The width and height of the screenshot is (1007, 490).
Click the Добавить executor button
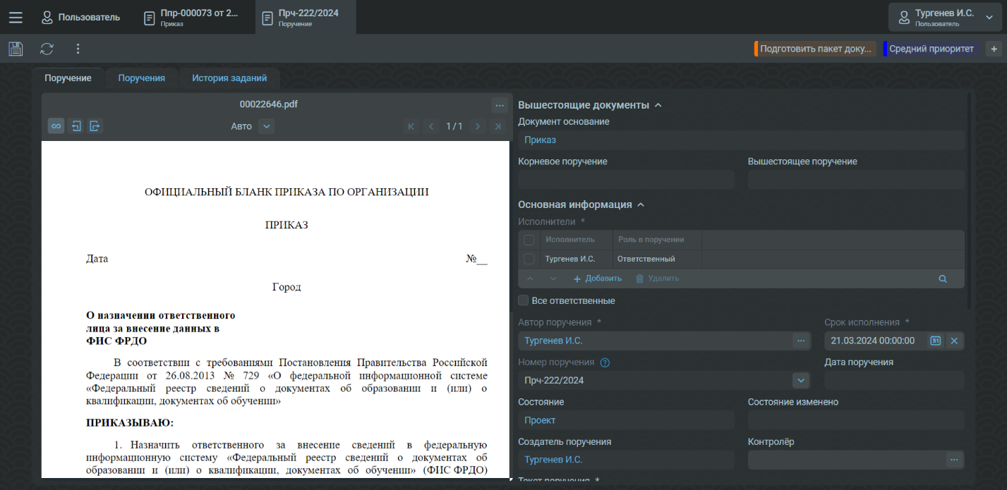pos(597,278)
